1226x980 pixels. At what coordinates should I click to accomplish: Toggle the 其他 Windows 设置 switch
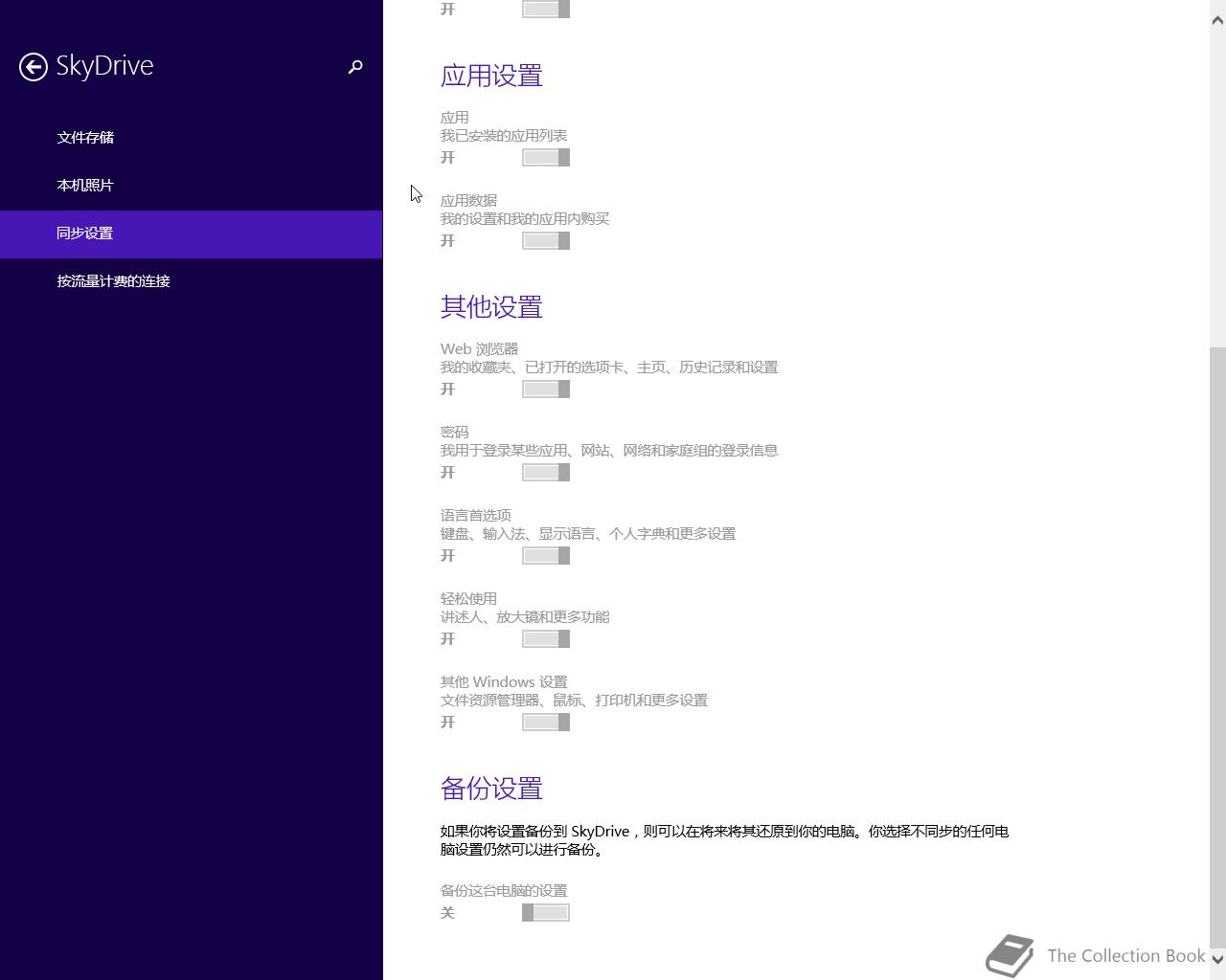point(546,723)
